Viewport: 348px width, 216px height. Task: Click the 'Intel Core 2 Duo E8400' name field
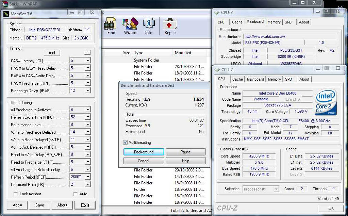pos(278,93)
